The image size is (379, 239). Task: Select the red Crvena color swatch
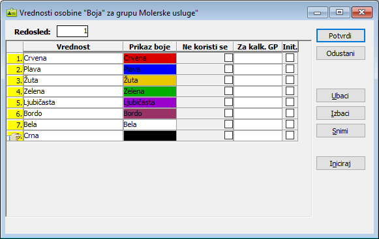click(150, 58)
